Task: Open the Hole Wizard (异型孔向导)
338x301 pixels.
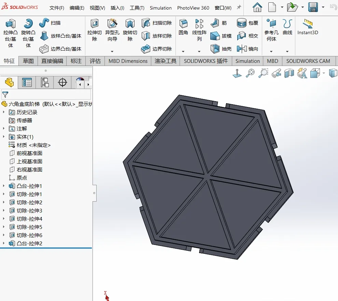Action: click(112, 30)
